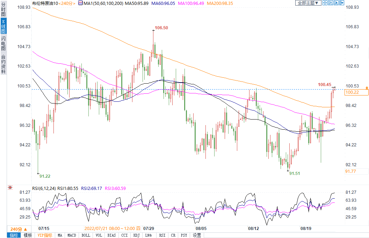This screenshot has width=369, height=238.
Task: Open the 设置 settings button
Action: (x=197, y=235)
